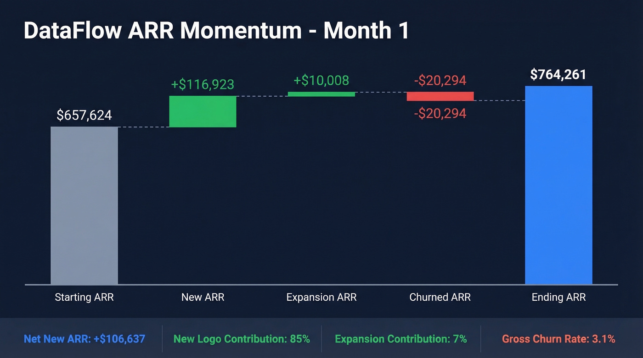The width and height of the screenshot is (643, 358).
Task: Select the Expansion ARR axis label
Action: [x=321, y=297]
